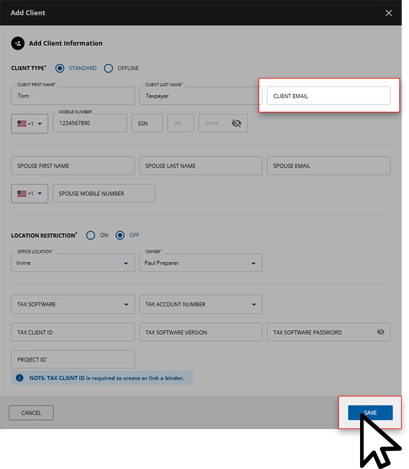Click the two-digit SSN middle field
The width and height of the screenshot is (409, 469).
[x=181, y=123]
